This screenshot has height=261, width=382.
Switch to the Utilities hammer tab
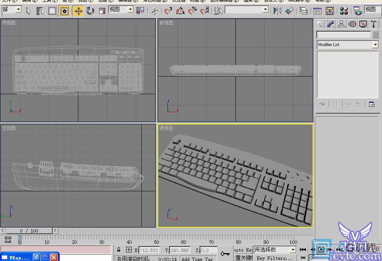coord(374,24)
